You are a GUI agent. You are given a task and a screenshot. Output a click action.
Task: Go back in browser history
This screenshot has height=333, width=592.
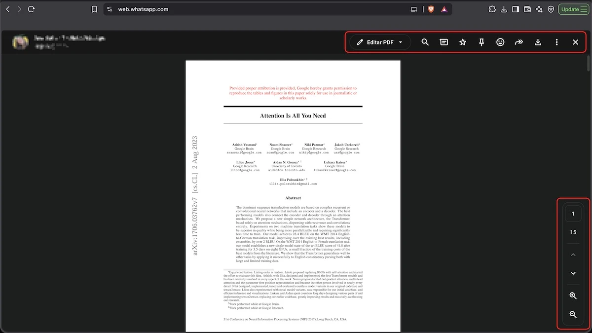(8, 9)
